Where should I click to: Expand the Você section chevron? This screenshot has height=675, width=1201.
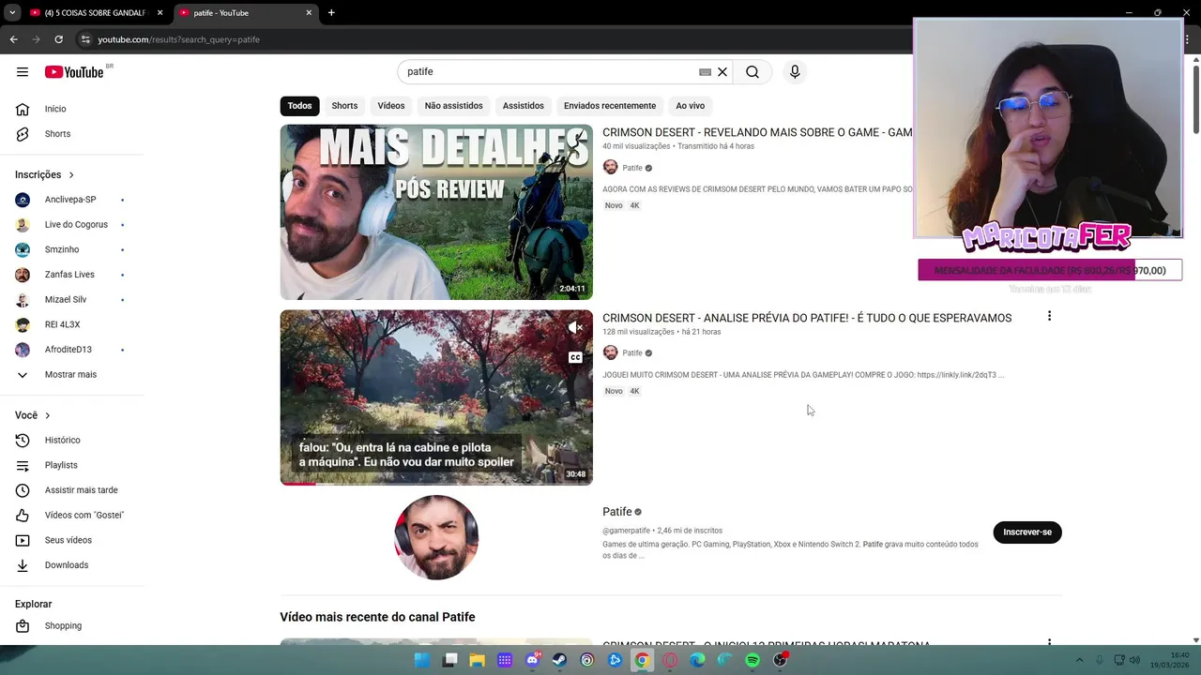point(48,415)
